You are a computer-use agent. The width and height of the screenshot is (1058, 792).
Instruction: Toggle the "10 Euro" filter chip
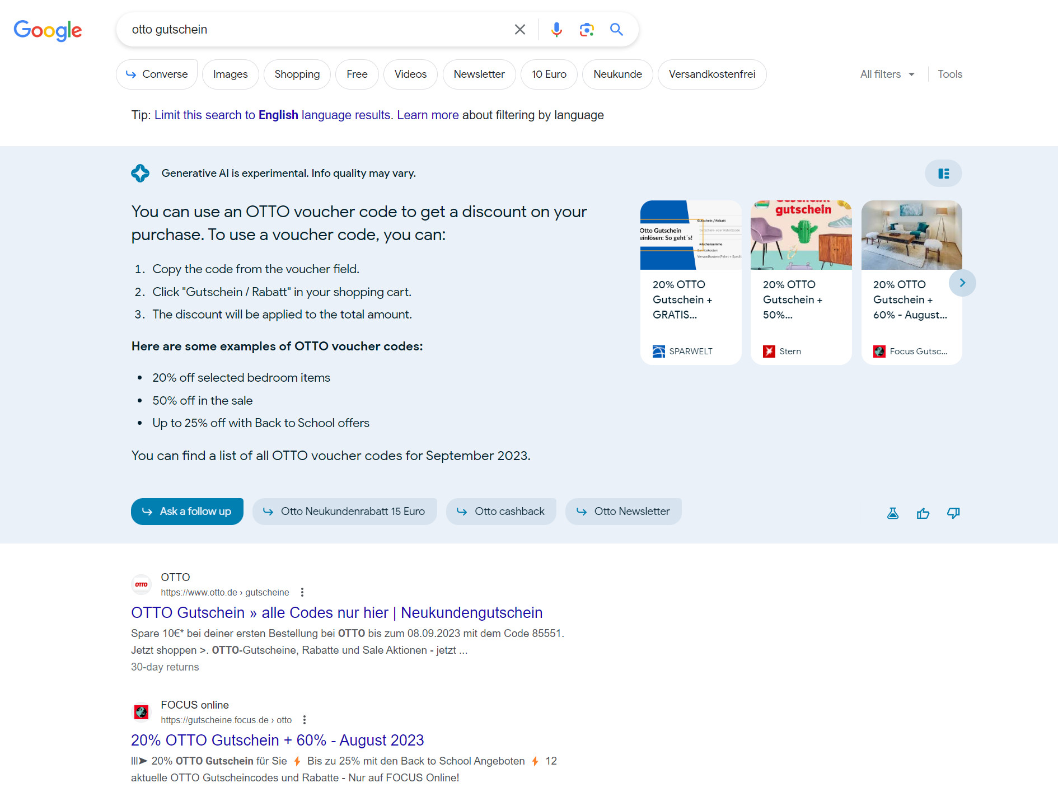pyautogui.click(x=549, y=74)
